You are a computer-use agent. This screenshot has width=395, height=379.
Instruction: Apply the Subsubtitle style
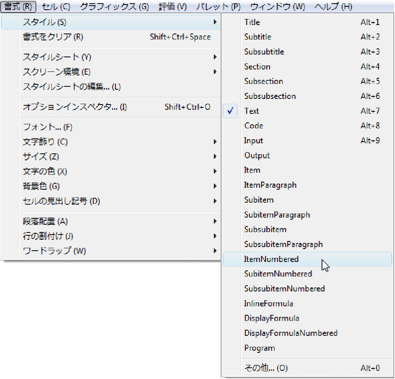(x=307, y=52)
